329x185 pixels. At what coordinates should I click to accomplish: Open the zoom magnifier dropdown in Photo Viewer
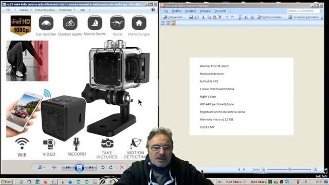tap(41, 167)
